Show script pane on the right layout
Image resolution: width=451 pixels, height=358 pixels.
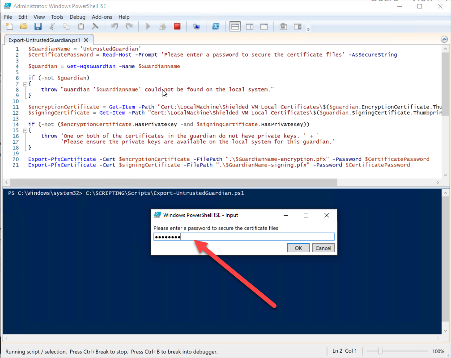(x=250, y=27)
